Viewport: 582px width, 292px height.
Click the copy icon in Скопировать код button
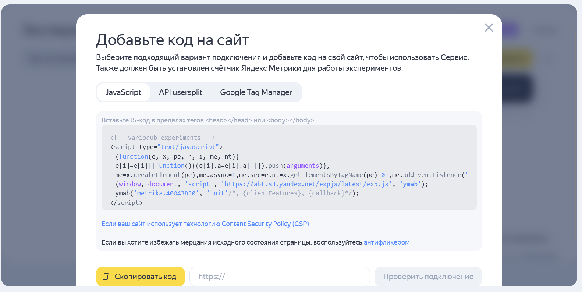tap(106, 277)
